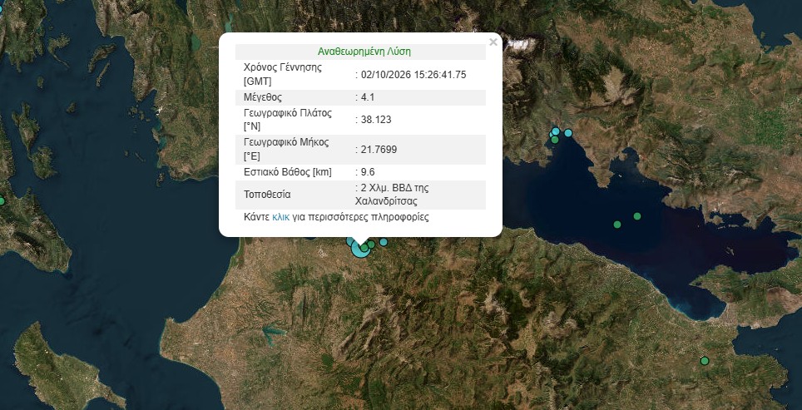The image size is (802, 410).
Task: Click the 'Γεωγραφικό Πλάτος [°N]' label
Action: (288, 120)
